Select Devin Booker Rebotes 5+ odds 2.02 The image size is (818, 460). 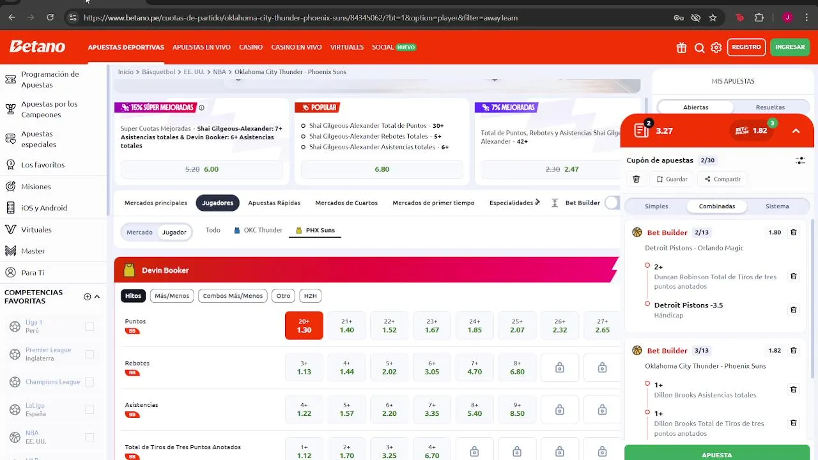pyautogui.click(x=389, y=367)
